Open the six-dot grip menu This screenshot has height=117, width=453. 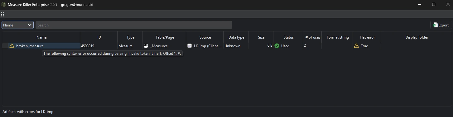2,14
